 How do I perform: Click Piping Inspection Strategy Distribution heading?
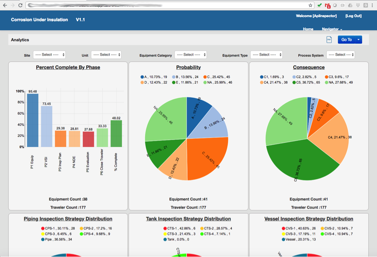(68, 219)
